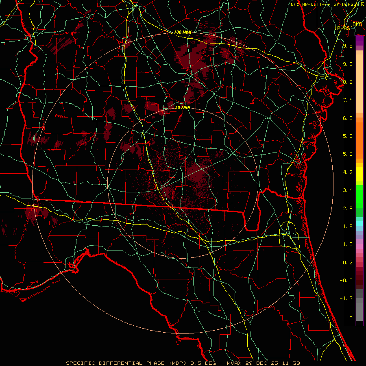Viewport: 366px width, 366px height.
Task: Click the 50 NMI range ring label
Action: point(183,107)
